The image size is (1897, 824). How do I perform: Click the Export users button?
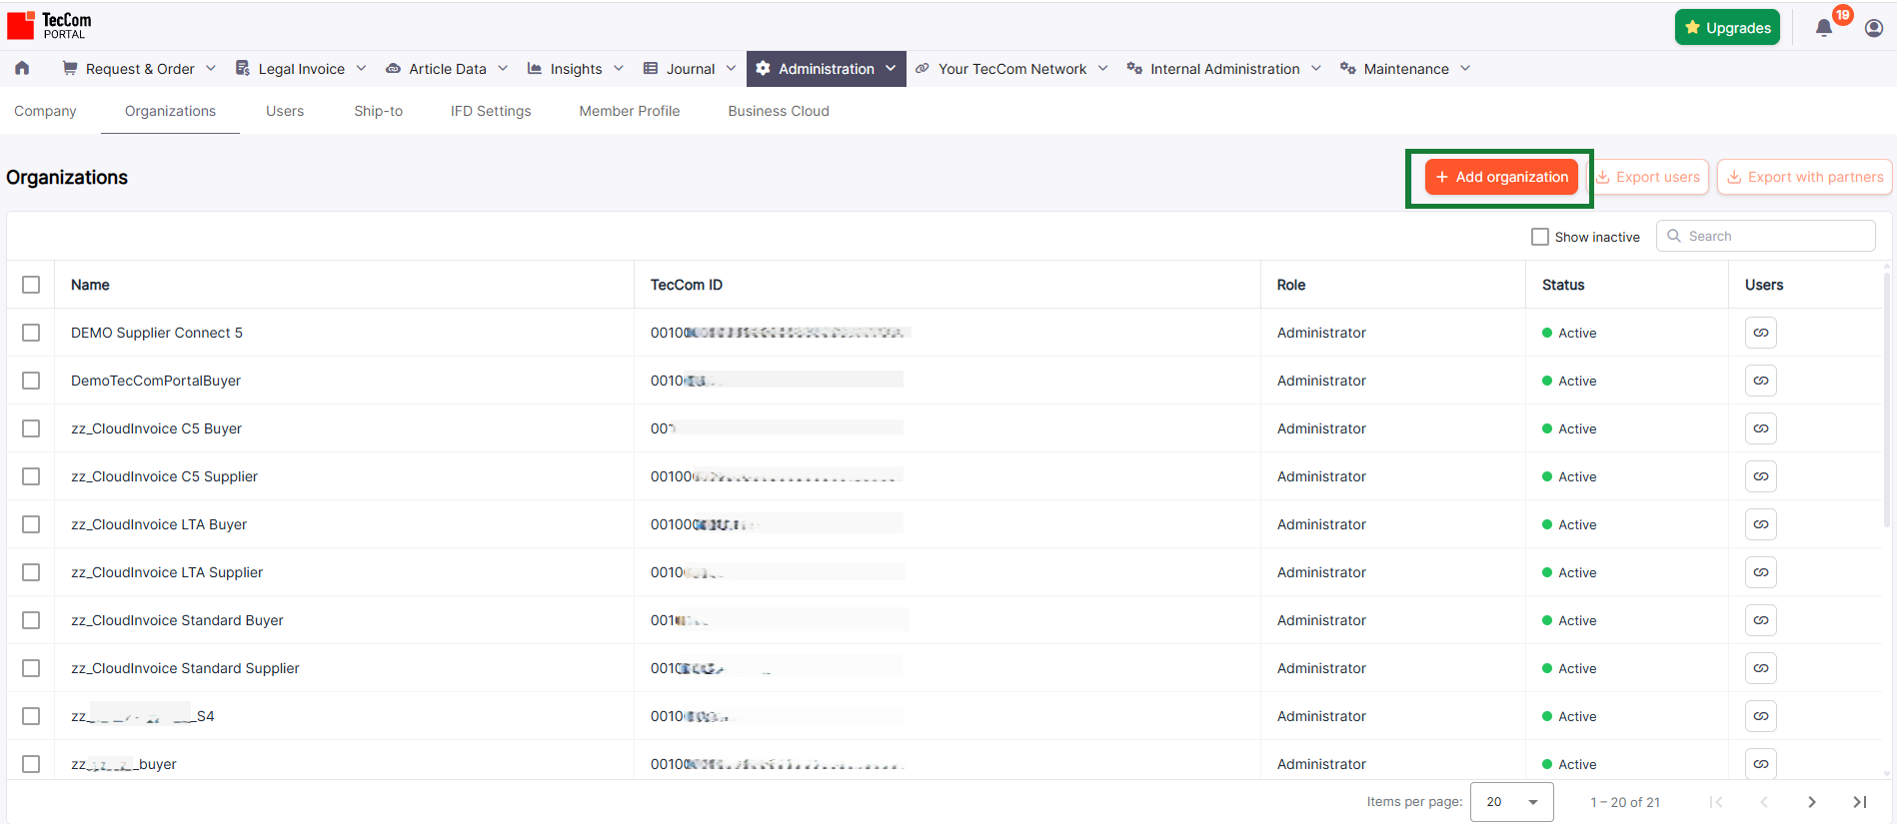click(x=1647, y=177)
